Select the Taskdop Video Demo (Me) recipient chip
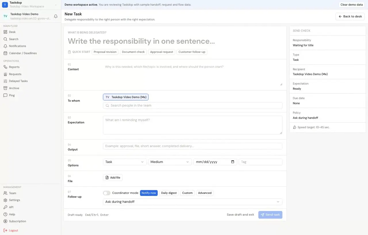Screen dimensions: 368x235 tap(126, 97)
